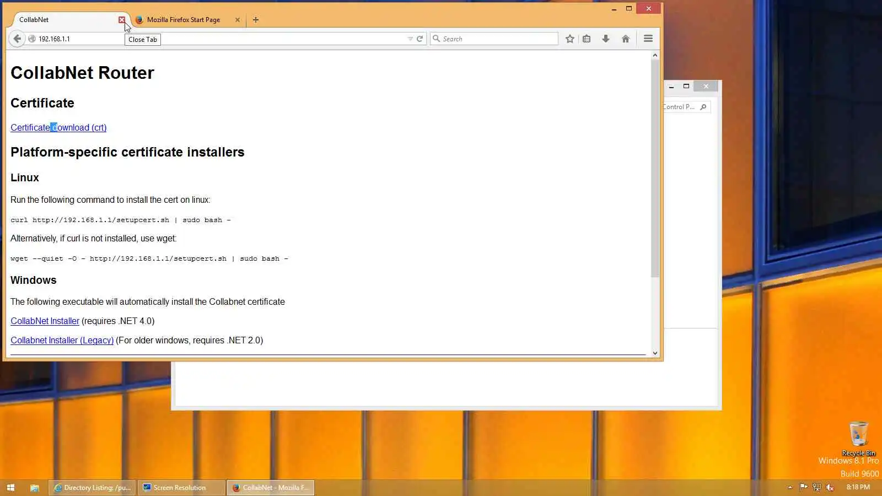The height and width of the screenshot is (496, 882).
Task: Click the page scrollbar up arrow
Action: point(655,55)
